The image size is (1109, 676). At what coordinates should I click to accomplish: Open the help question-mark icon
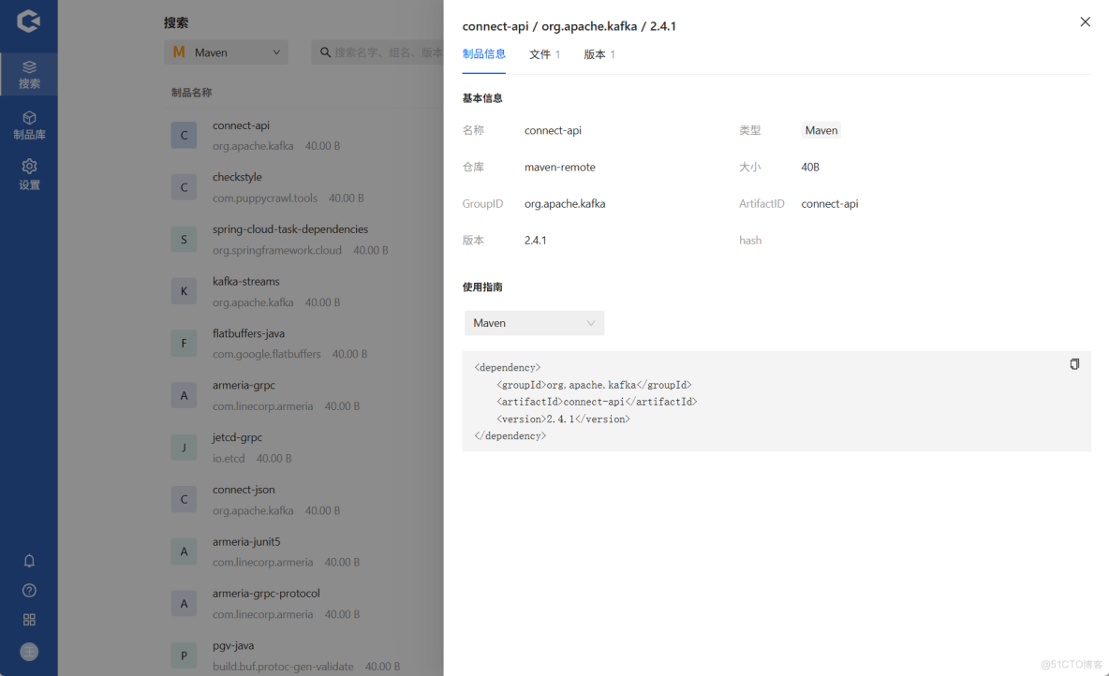click(x=29, y=590)
